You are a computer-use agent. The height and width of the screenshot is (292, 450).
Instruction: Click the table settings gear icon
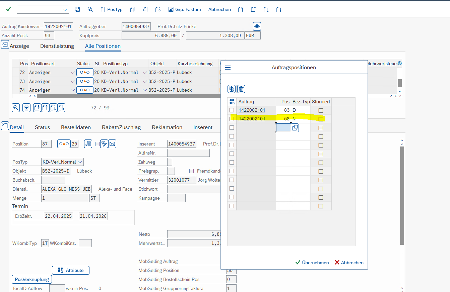(x=399, y=63)
